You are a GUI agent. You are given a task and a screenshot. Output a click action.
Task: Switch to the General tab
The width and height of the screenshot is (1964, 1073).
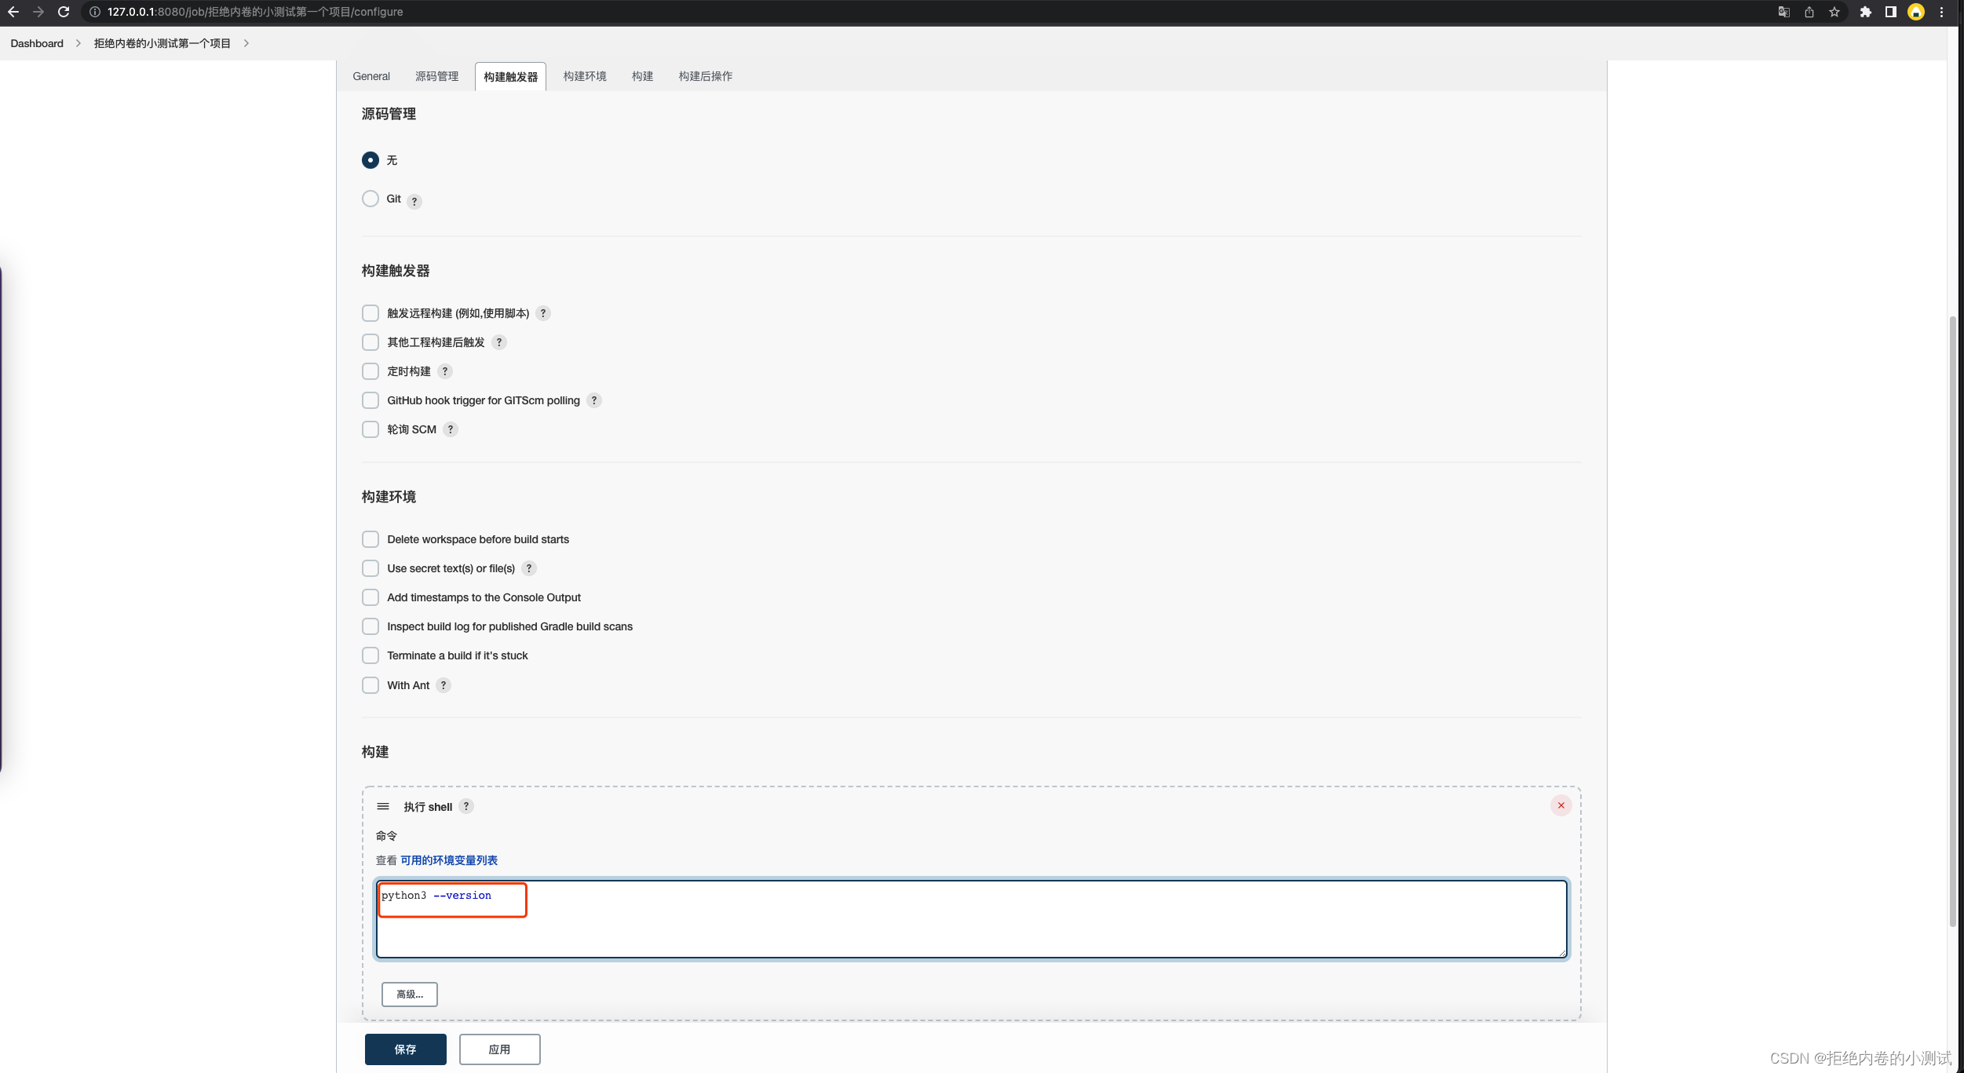click(x=371, y=76)
